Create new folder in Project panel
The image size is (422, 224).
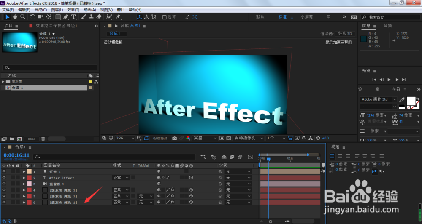12,139
